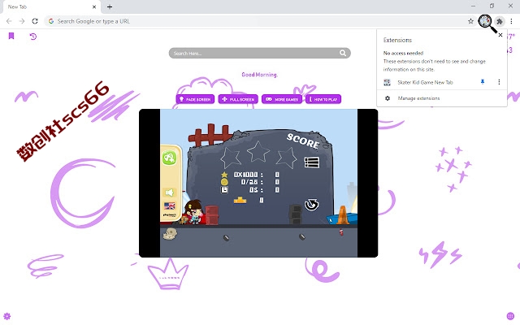Select the New Tab browser tab
Image resolution: width=520 pixels, height=325 pixels.
click(51, 7)
